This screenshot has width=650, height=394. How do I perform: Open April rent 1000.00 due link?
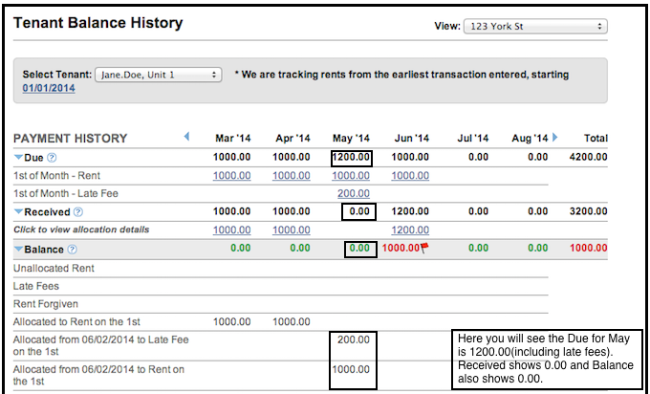click(292, 176)
